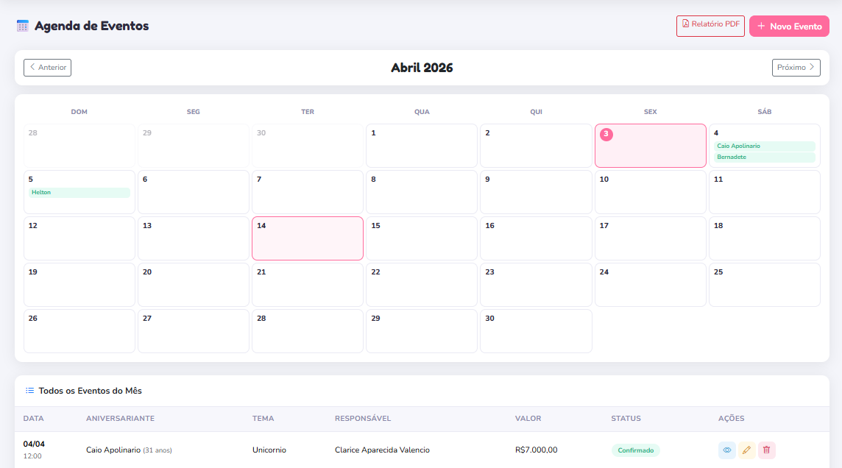Create a Novo Evento
The image size is (842, 468).
pyautogui.click(x=789, y=26)
